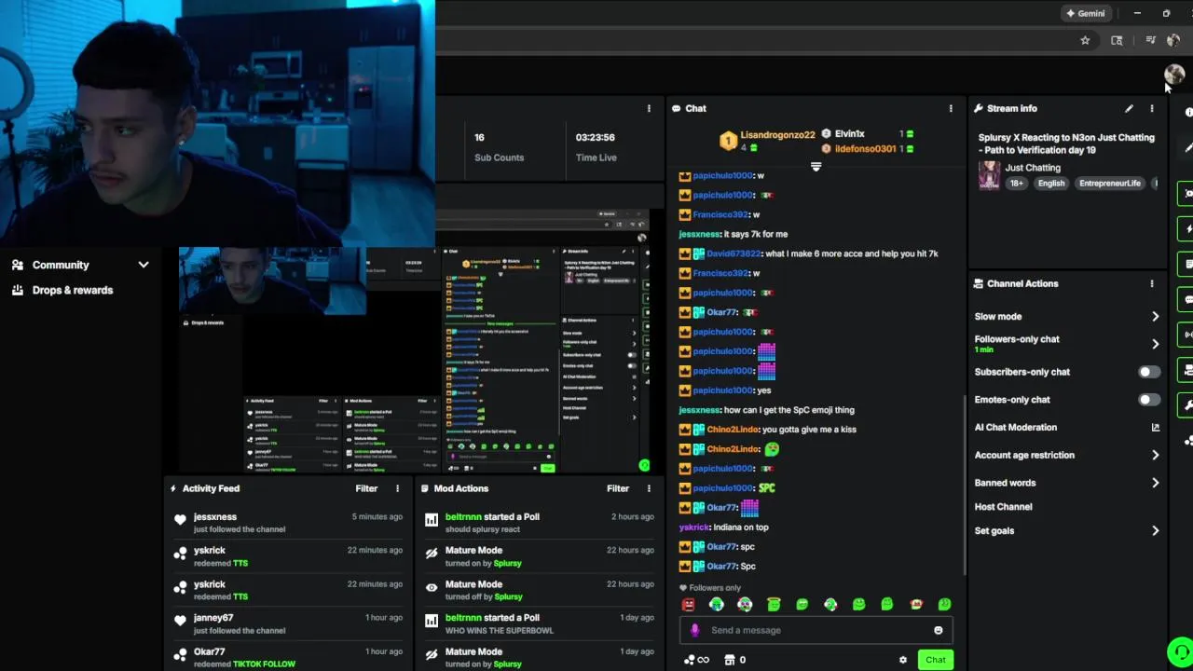Image resolution: width=1193 pixels, height=671 pixels.
Task: Click the English language tag
Action: (x=1050, y=184)
